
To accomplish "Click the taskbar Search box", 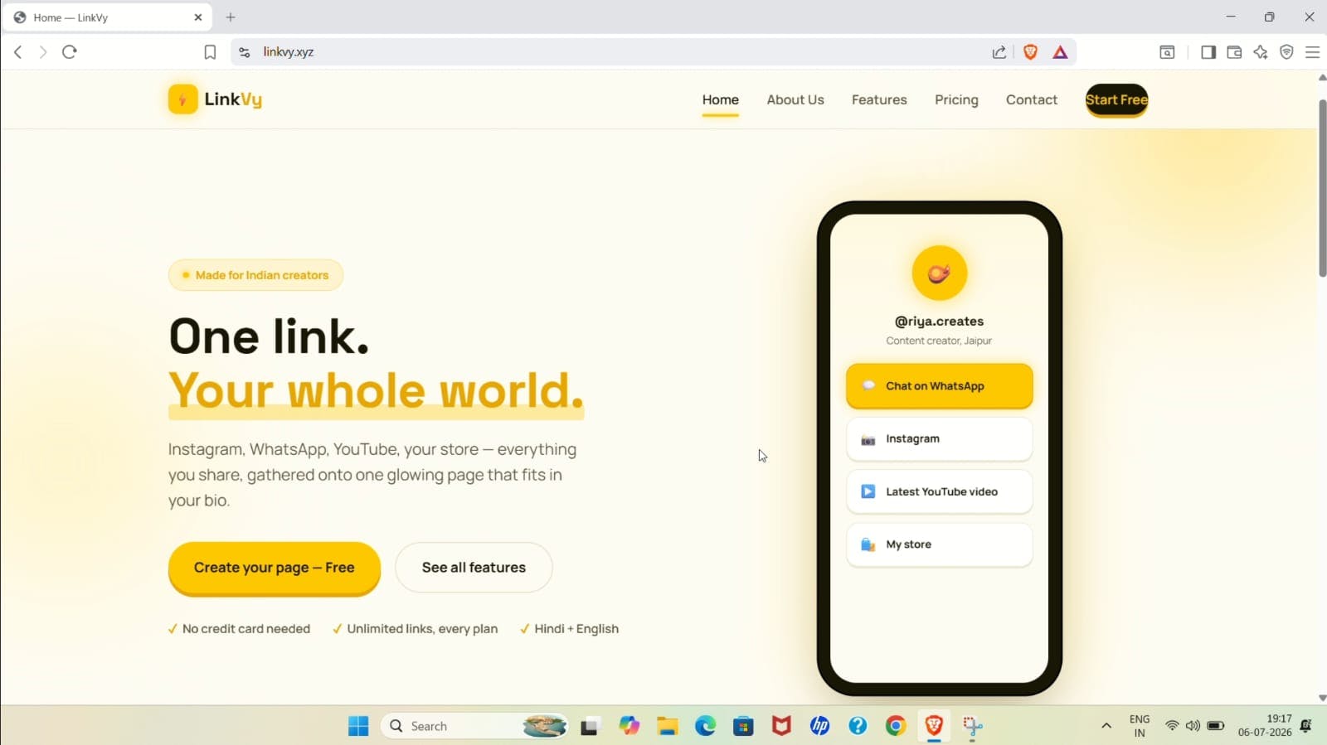I will coord(475,726).
